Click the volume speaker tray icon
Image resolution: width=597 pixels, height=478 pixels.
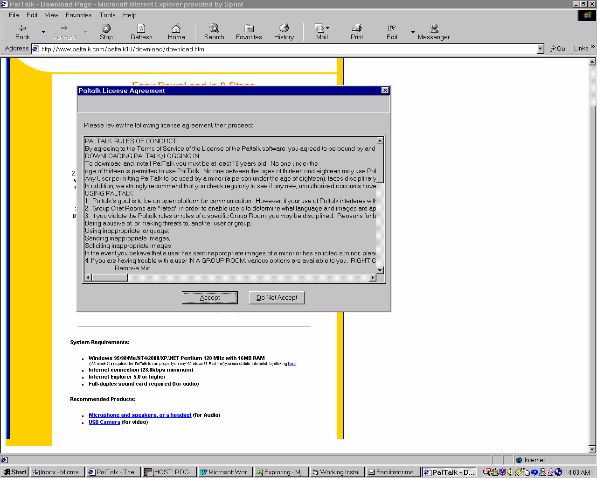tap(509, 472)
